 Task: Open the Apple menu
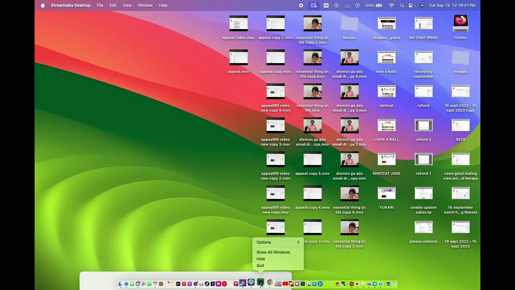43,5
